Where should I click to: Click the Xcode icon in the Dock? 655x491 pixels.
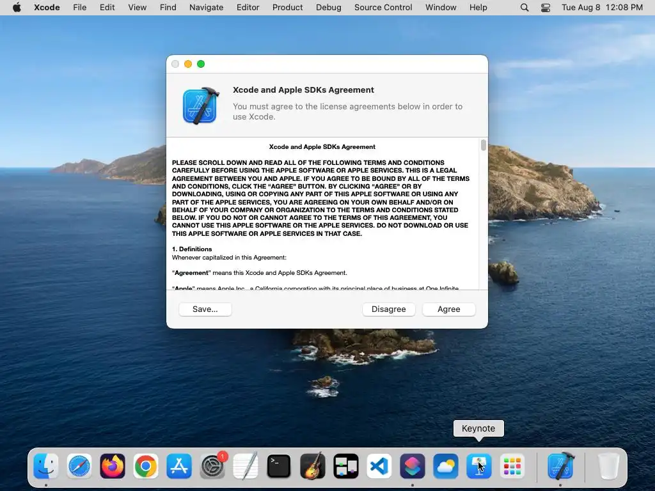(560, 466)
